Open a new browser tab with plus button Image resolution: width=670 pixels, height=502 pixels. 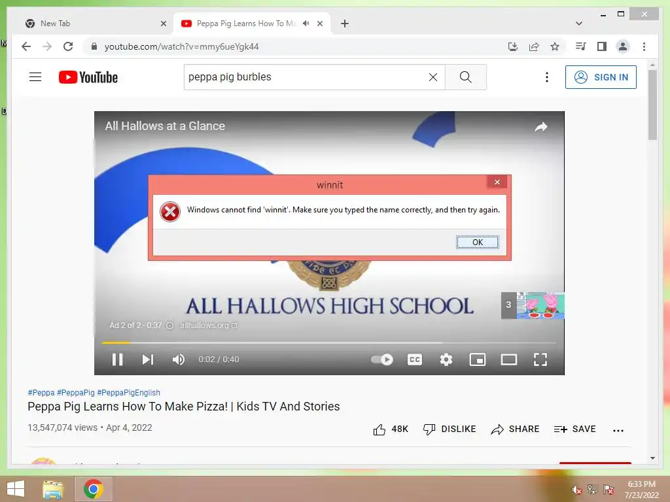tap(344, 24)
